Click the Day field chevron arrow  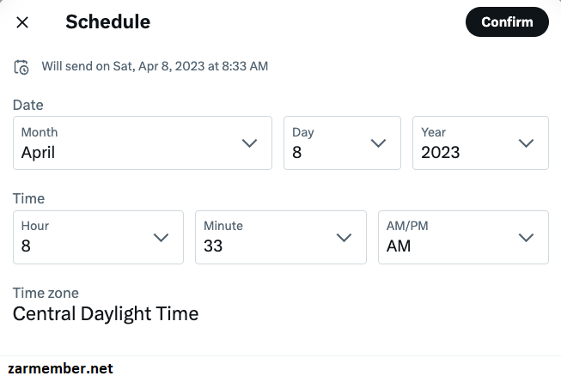coord(378,143)
